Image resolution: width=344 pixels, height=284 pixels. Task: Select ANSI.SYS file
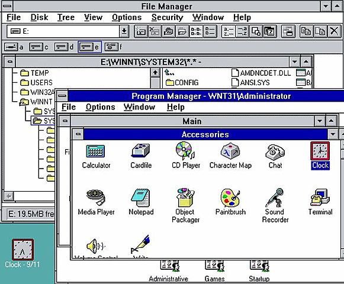pyautogui.click(x=250, y=82)
